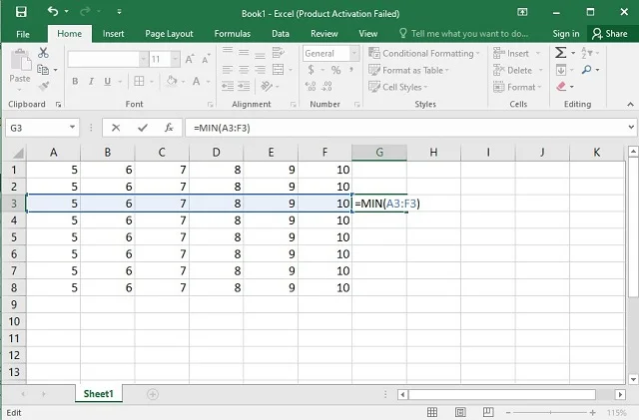The width and height of the screenshot is (639, 420).
Task: Switch to the Page Layout tab
Action: (x=169, y=33)
